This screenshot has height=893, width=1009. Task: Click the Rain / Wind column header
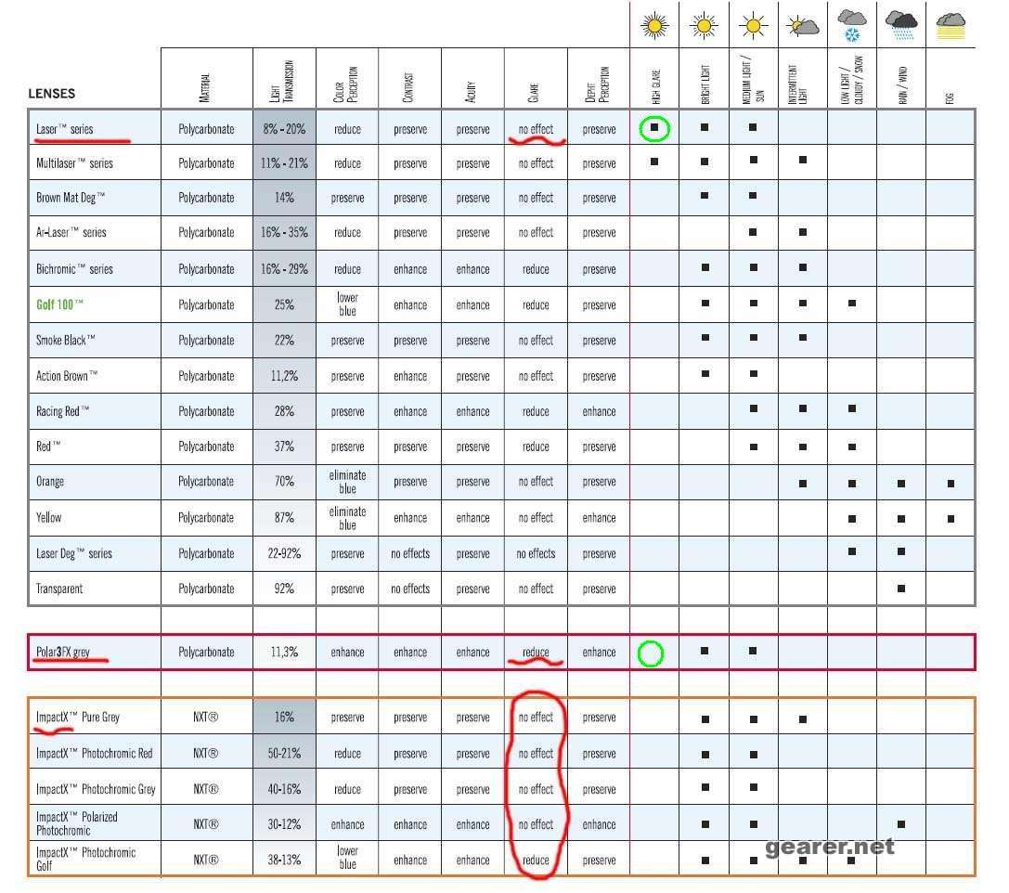pos(903,84)
